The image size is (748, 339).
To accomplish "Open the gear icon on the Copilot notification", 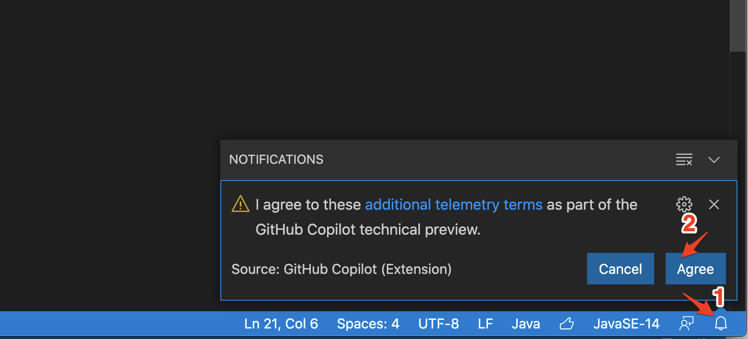I will pyautogui.click(x=684, y=204).
